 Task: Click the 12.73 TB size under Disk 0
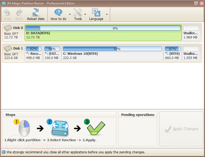pos(11,37)
